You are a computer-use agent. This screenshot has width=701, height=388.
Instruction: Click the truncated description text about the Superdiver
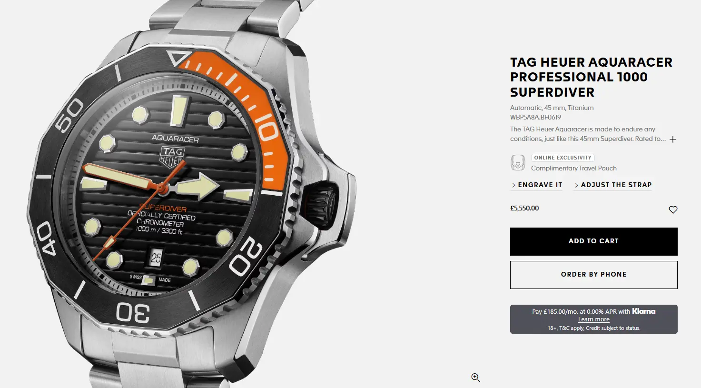(588, 134)
